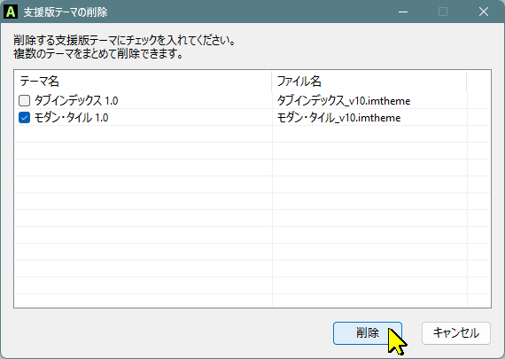The width and height of the screenshot is (505, 359).
Task: Check the タブインデックス 1.0 theme checkbox
Action: point(24,101)
